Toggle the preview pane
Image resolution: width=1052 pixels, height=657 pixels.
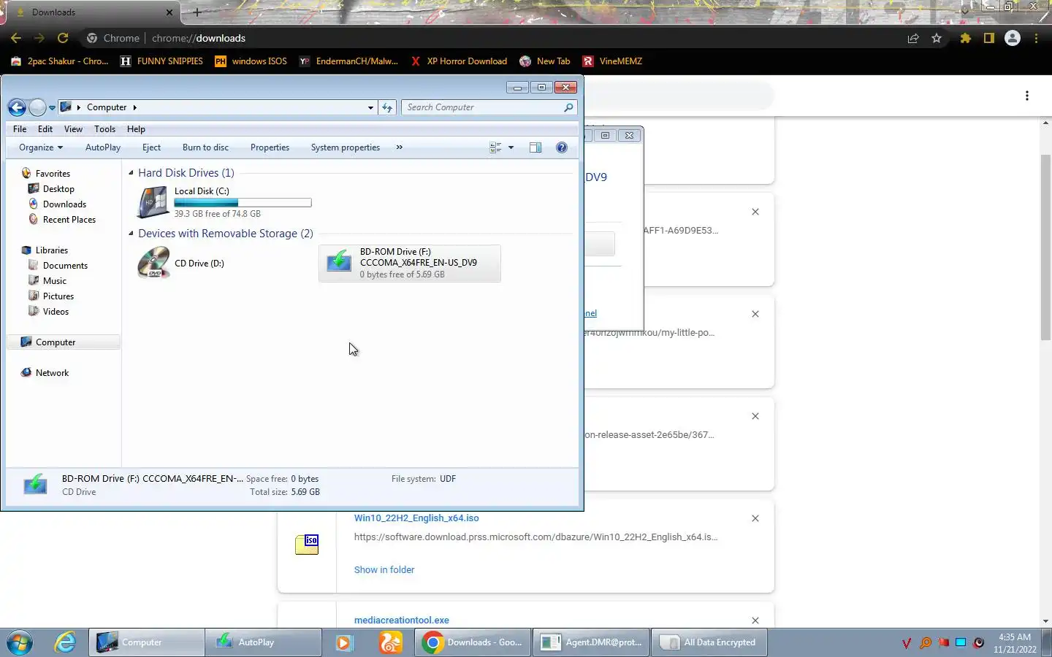535,147
